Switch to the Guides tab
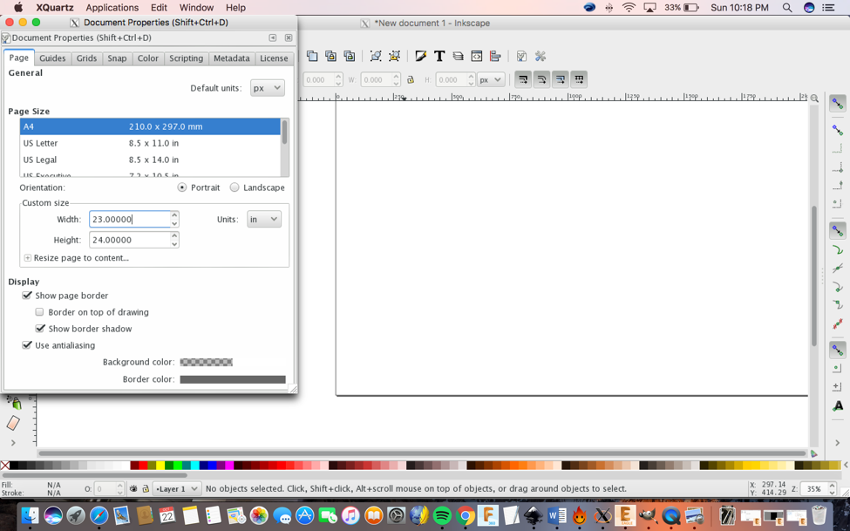Viewport: 850px width, 531px height. tap(52, 58)
